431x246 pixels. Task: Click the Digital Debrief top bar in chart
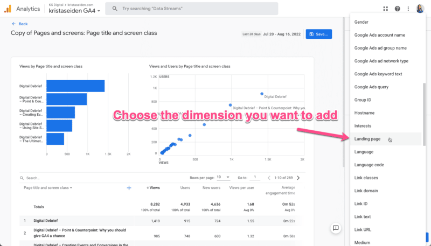(x=75, y=86)
